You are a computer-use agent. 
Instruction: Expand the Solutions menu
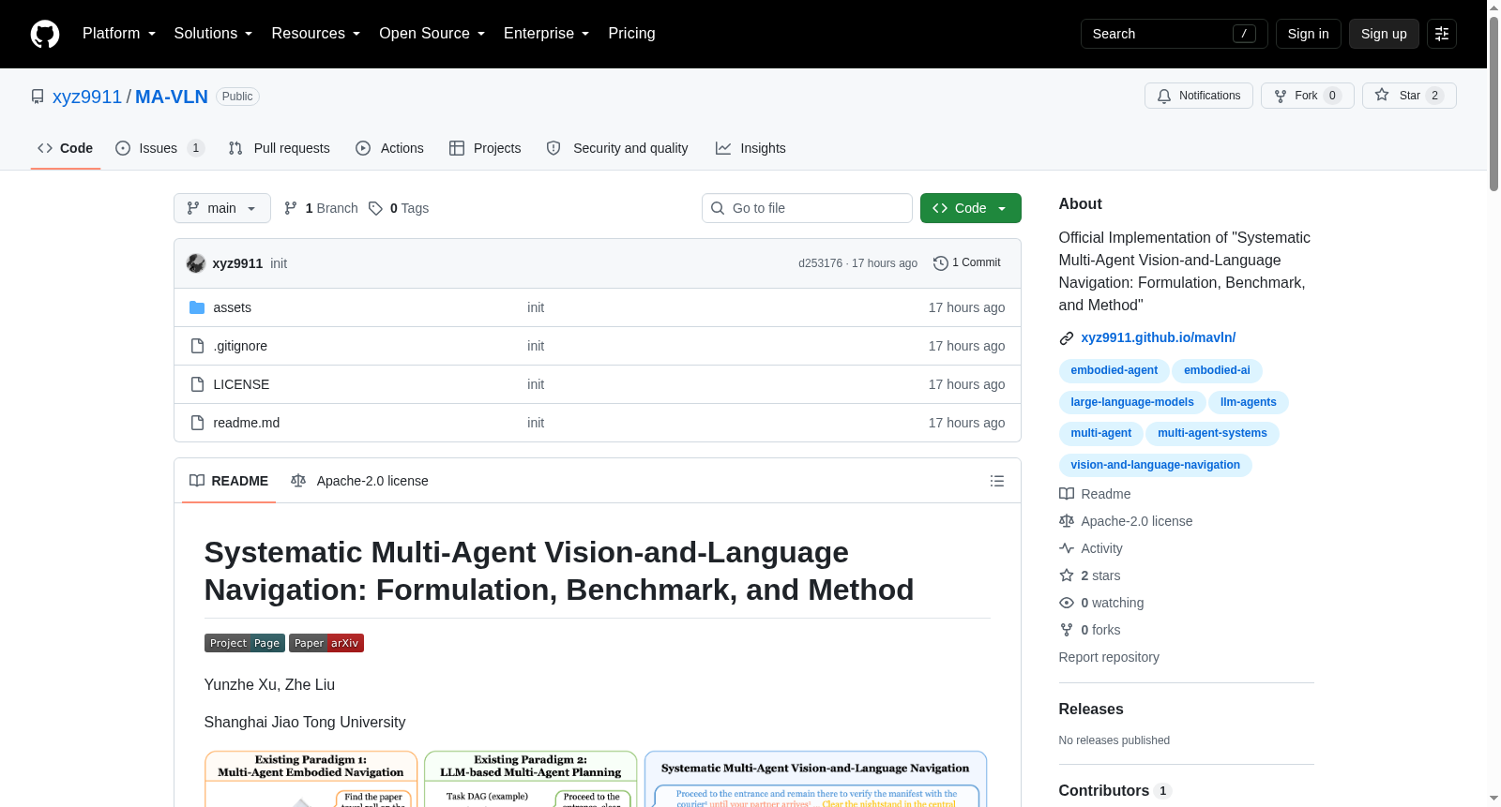point(213,34)
